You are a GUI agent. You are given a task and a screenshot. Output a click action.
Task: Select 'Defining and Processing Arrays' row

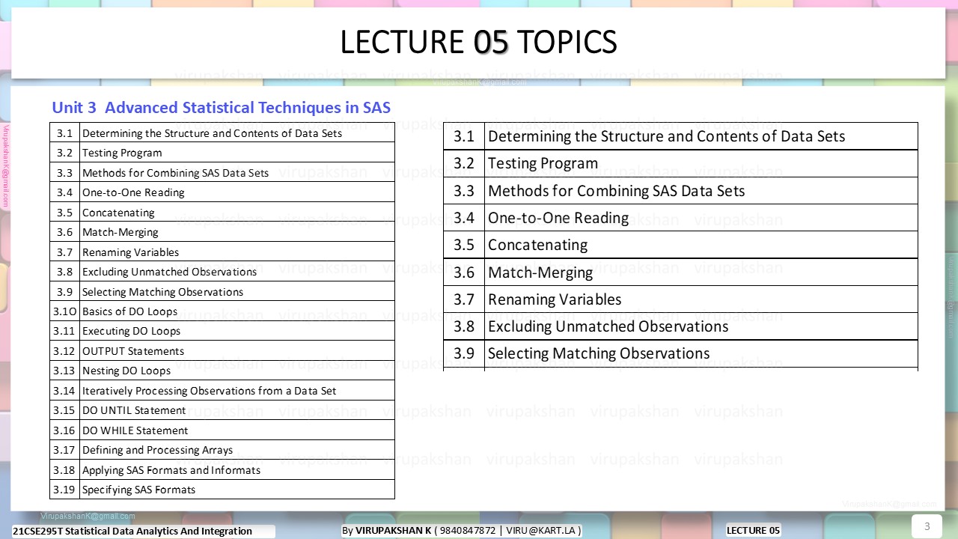pos(222,450)
